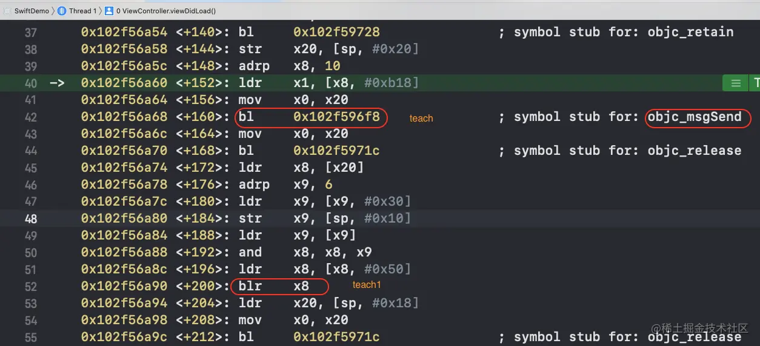Click line number 38 in the gutter
This screenshot has height=346, width=760.
click(30, 49)
